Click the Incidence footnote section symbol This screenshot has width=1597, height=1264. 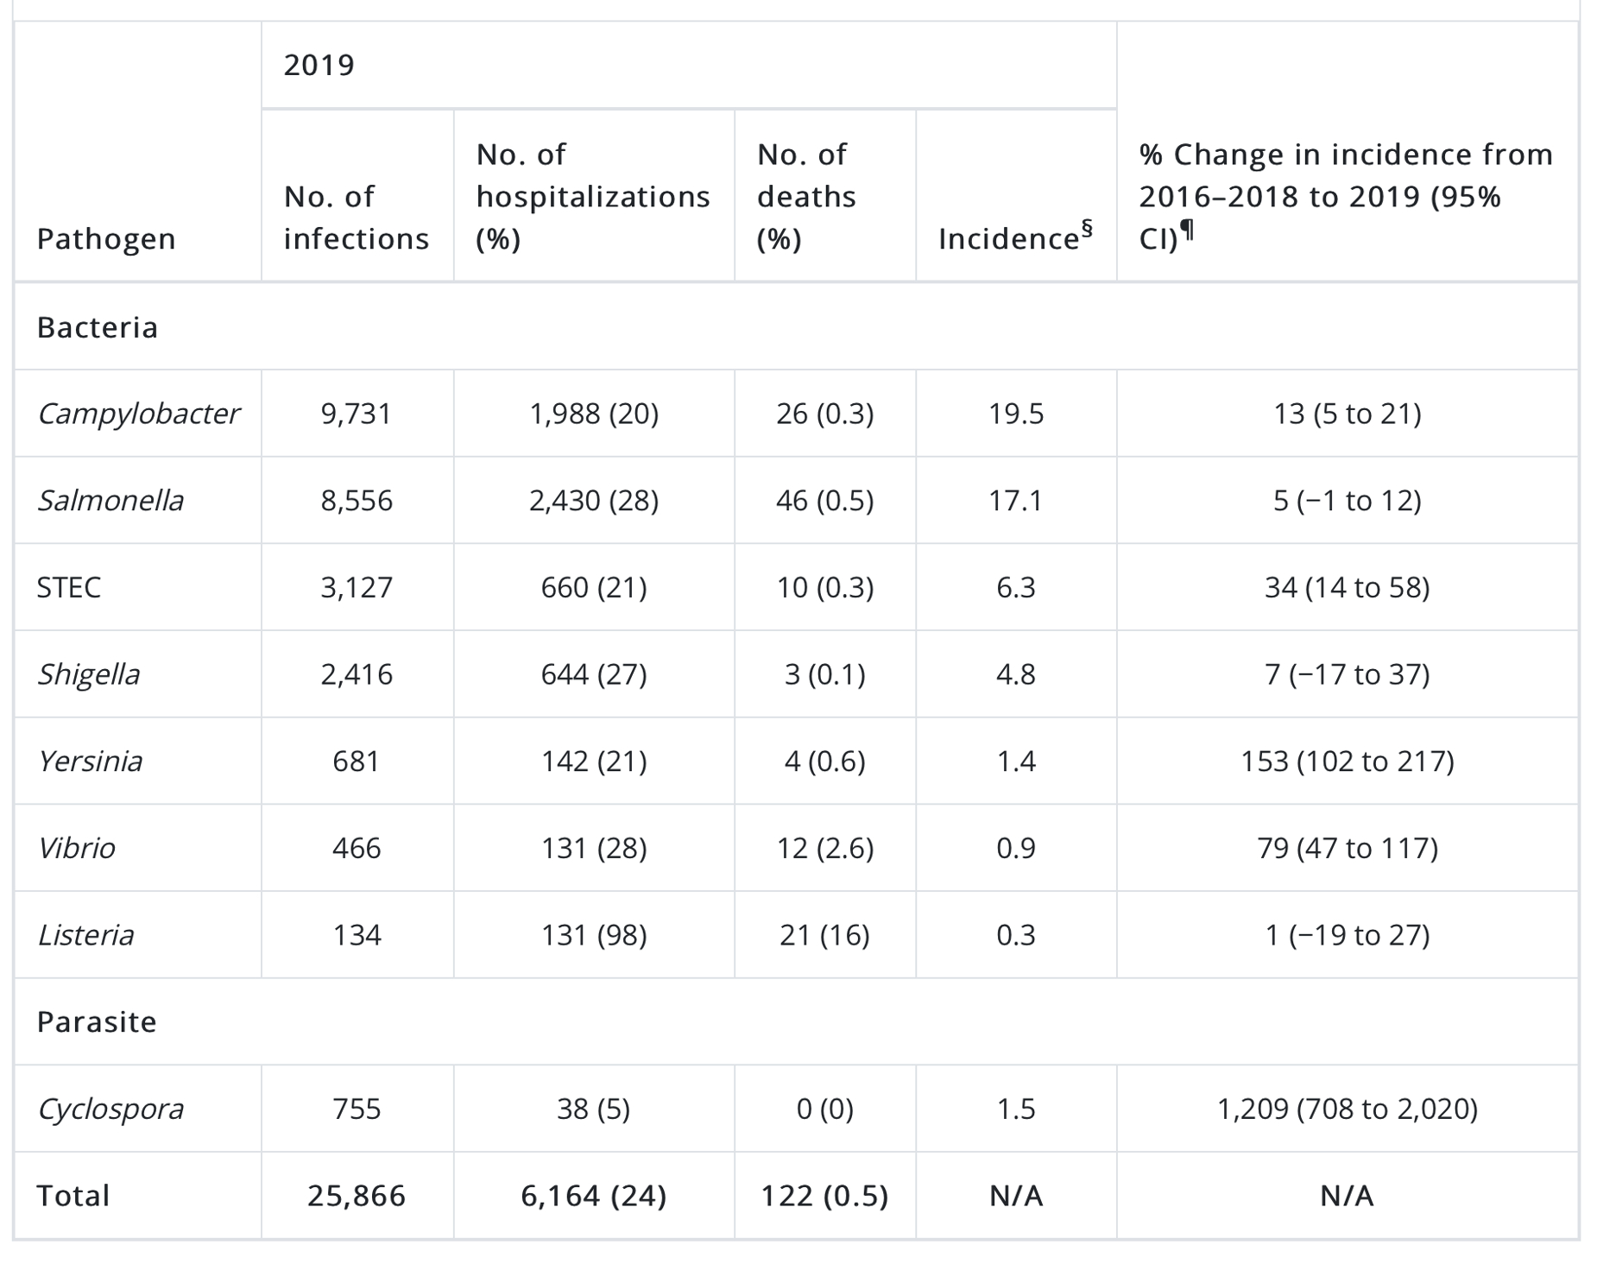pos(1087,228)
